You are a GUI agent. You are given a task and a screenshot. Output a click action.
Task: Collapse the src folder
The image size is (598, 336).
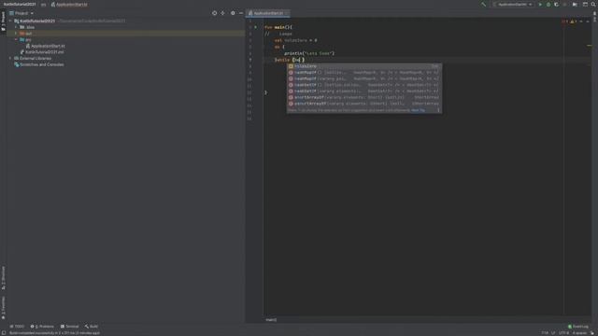[16, 39]
